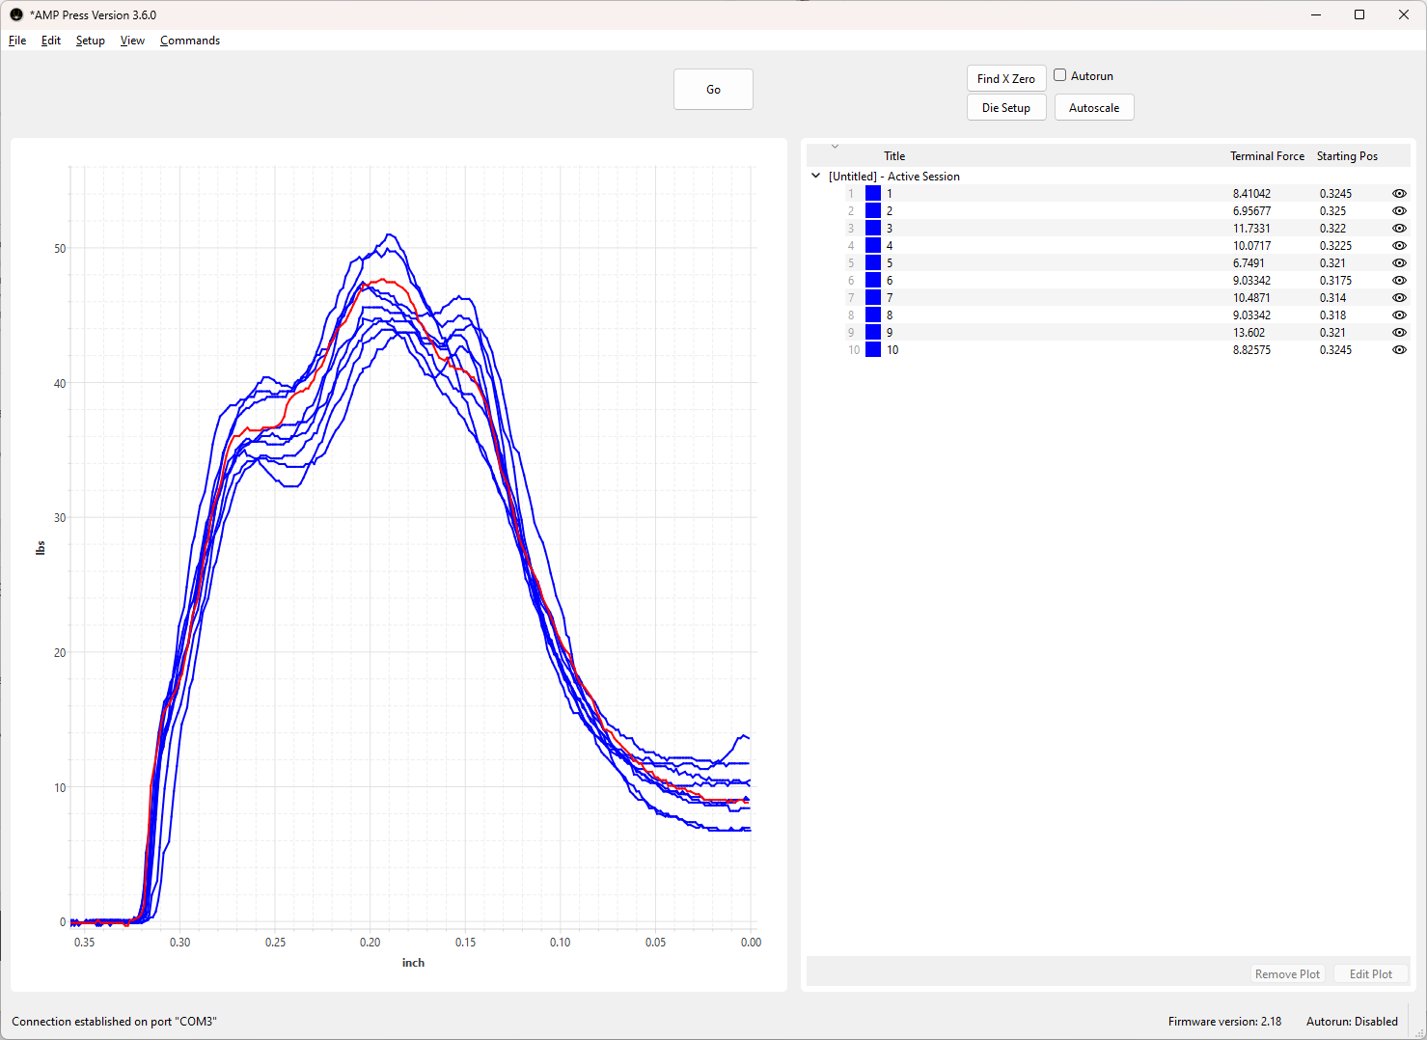The width and height of the screenshot is (1427, 1040).
Task: Maximize the AMP Press window
Action: click(x=1359, y=14)
